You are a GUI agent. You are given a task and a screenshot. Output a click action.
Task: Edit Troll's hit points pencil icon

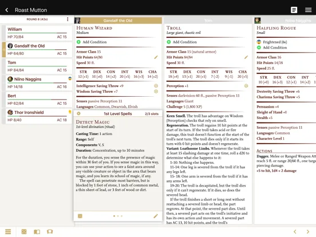(x=246, y=57)
